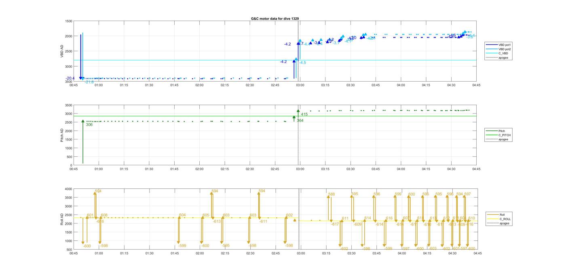This screenshot has height=280, width=566.
Task: Click the '-4.5' VBD data label
Action: tap(302, 63)
